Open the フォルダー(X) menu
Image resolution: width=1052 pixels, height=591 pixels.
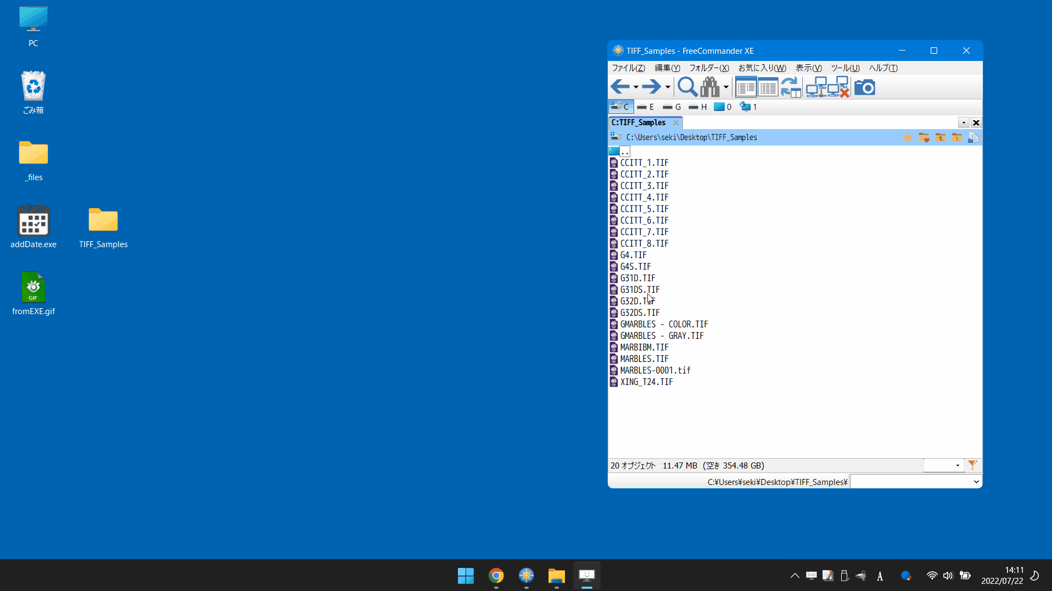click(709, 68)
